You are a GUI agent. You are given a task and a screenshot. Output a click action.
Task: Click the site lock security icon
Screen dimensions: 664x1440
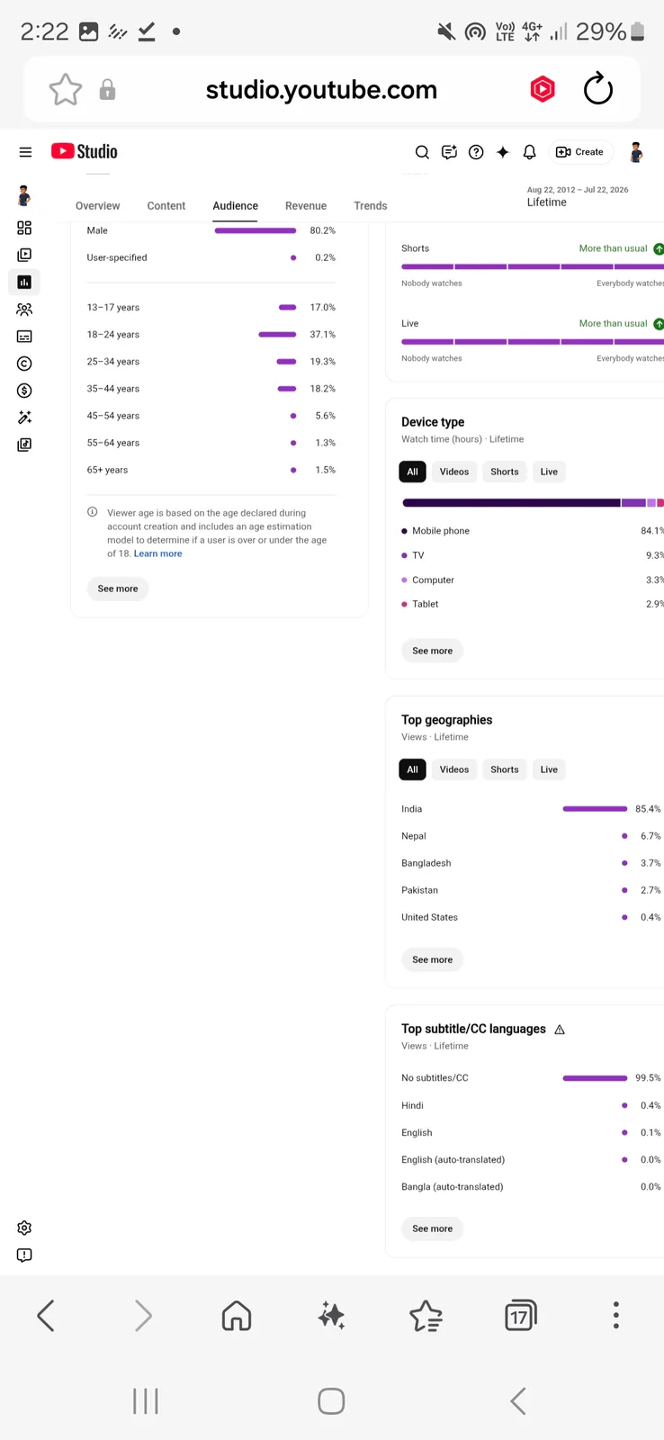click(x=107, y=90)
